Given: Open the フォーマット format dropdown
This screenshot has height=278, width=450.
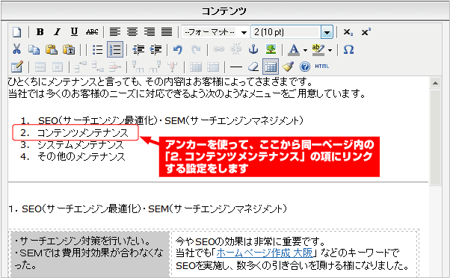Looking at the screenshot, I should 215,32.
